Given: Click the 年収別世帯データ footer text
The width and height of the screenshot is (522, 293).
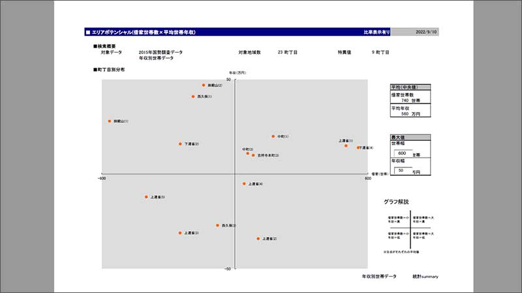Looking at the screenshot, I should tap(379, 276).
